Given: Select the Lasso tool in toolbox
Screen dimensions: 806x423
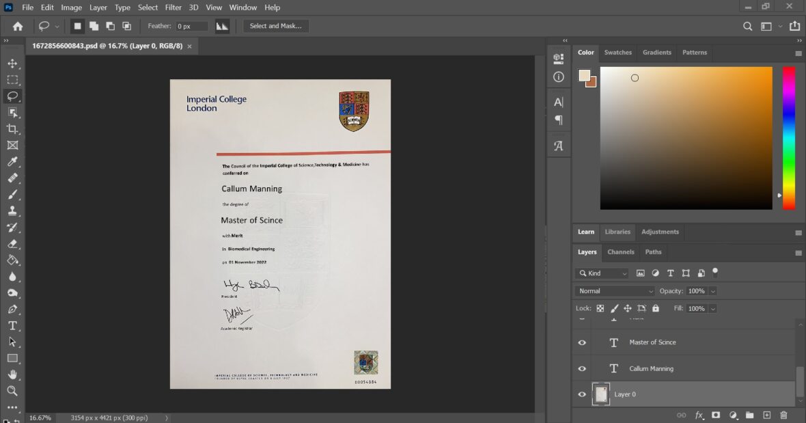Looking at the screenshot, I should tap(12, 96).
